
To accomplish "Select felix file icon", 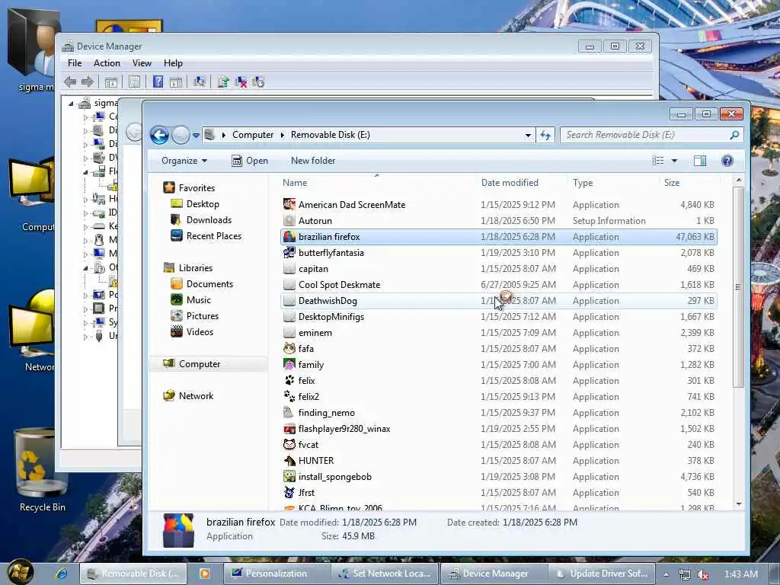I will coord(289,381).
